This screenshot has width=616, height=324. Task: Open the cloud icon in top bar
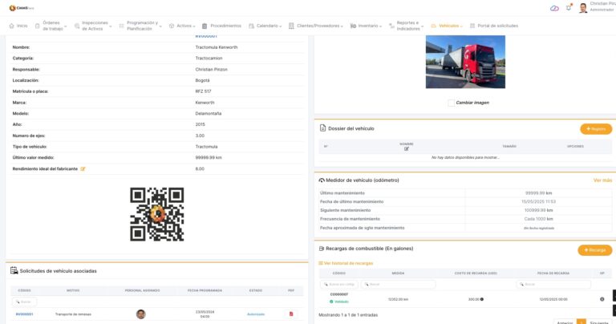[554, 8]
